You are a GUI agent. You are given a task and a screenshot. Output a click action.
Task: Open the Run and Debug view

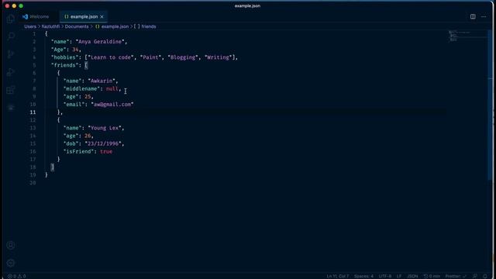[x=10, y=72]
